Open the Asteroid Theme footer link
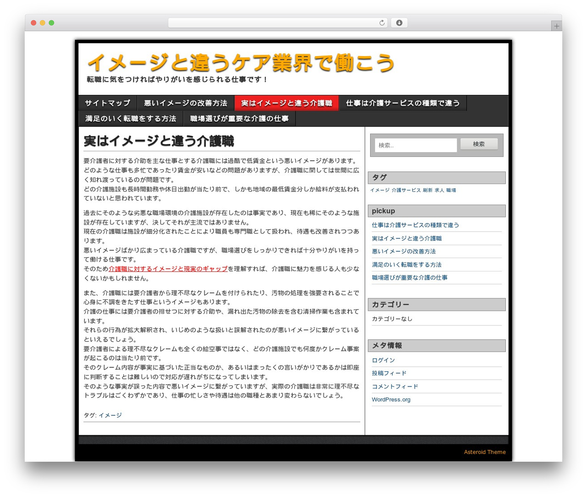587x497 pixels. coord(485,452)
